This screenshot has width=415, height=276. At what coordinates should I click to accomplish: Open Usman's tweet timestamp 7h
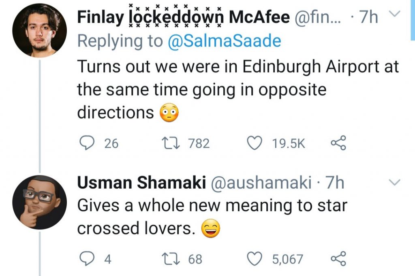(x=335, y=183)
